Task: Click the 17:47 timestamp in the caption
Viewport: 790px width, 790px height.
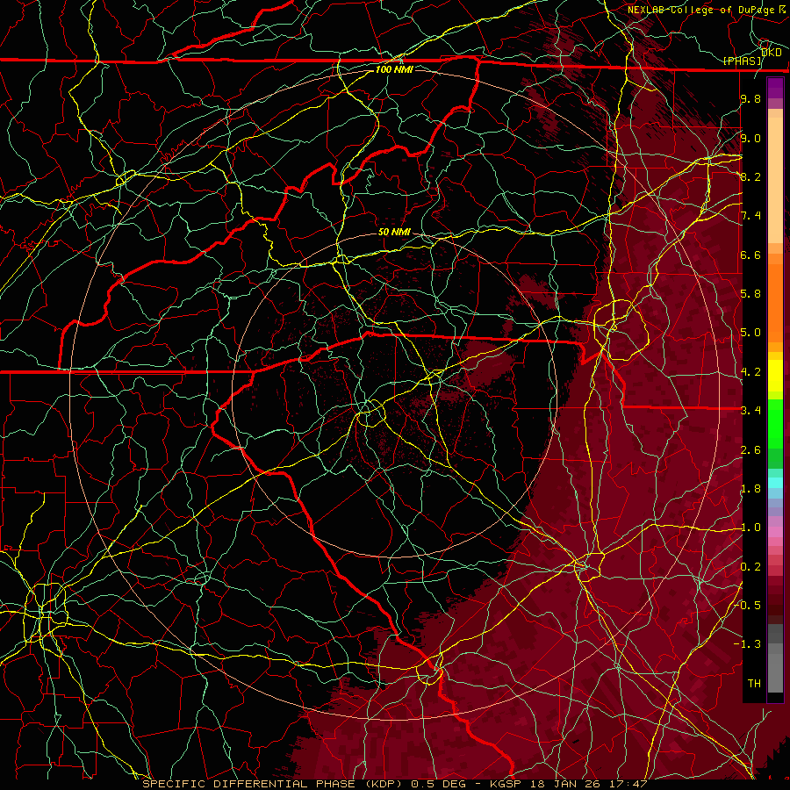Action: [629, 784]
